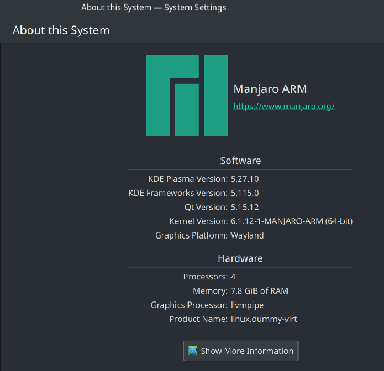384x371 pixels.
Task: Click the llvmpipe graphics processor value
Action: [247, 305]
